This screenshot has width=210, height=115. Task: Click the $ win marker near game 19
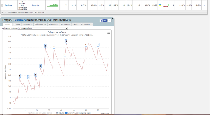[36, 75]
